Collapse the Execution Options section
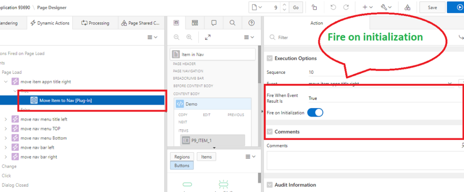Image resolution: width=464 pixels, height=192 pixels. [270, 58]
